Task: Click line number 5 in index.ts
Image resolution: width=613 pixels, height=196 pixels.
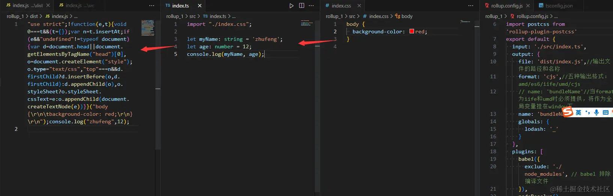Action: coord(175,54)
